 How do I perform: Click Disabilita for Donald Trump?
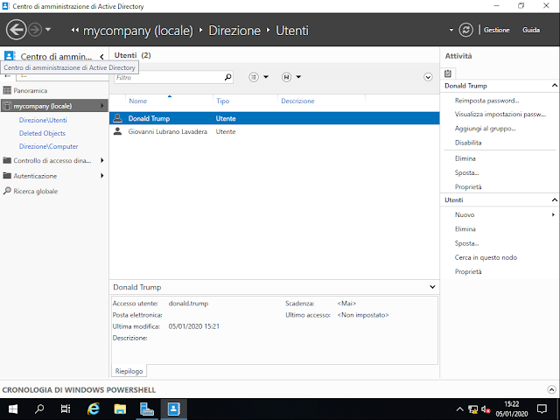point(468,143)
